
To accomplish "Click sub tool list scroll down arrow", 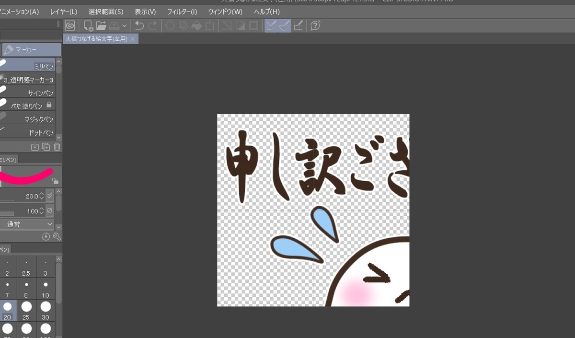I will pyautogui.click(x=59, y=137).
